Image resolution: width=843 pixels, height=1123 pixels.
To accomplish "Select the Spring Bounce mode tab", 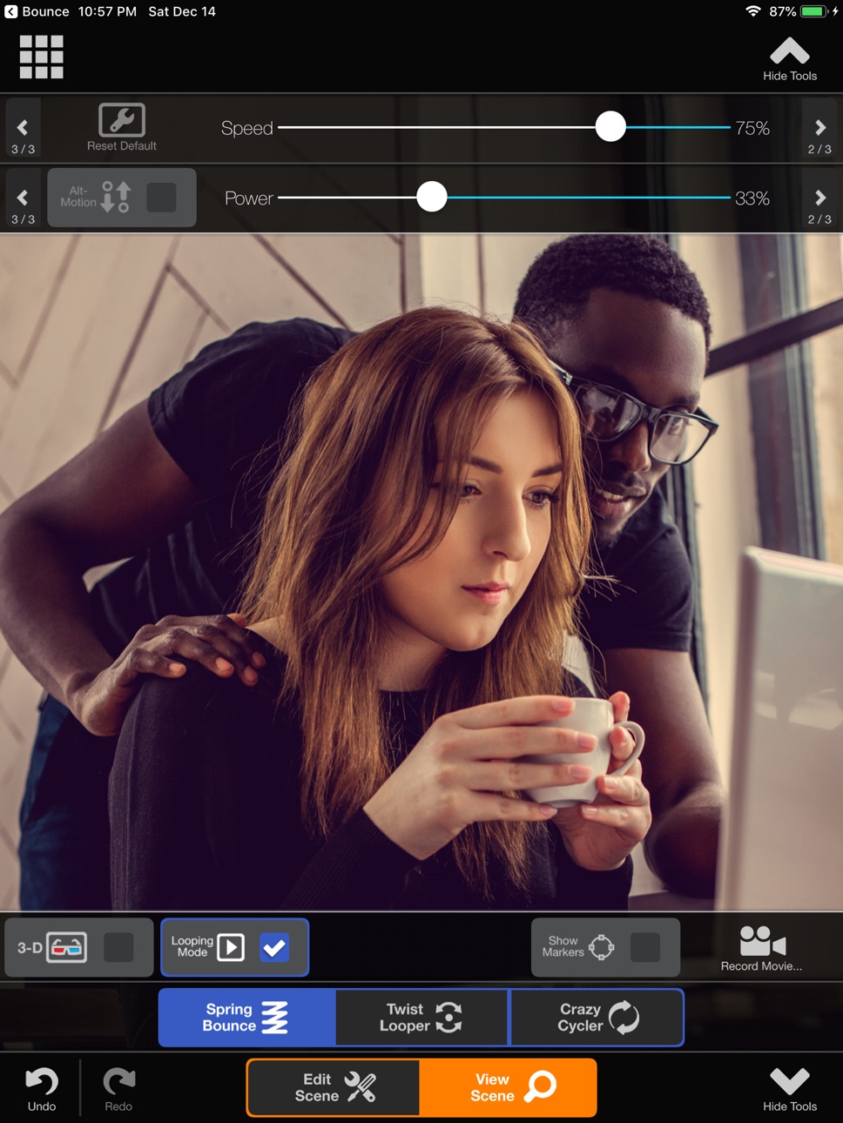I will point(247,1018).
